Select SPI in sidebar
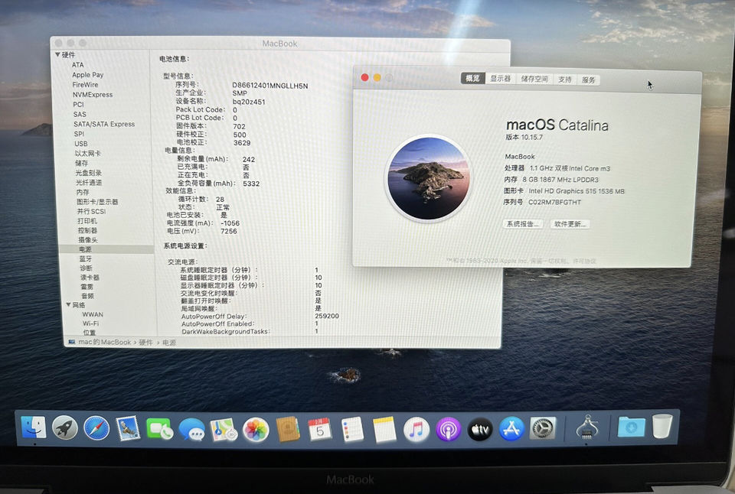This screenshot has height=494, width=735. (x=79, y=134)
